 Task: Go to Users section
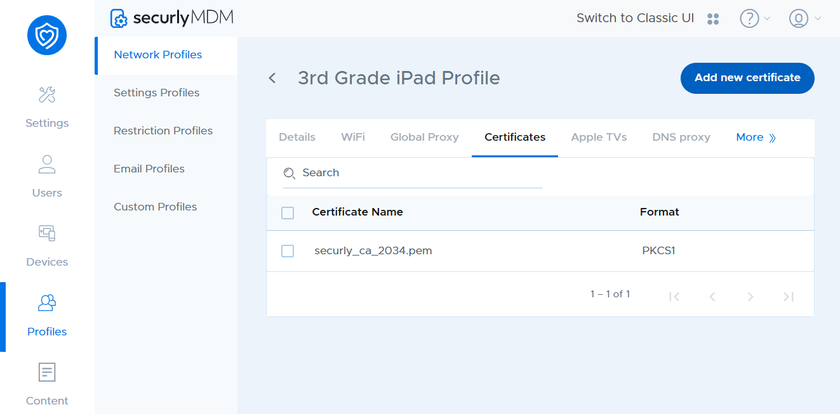pyautogui.click(x=47, y=176)
